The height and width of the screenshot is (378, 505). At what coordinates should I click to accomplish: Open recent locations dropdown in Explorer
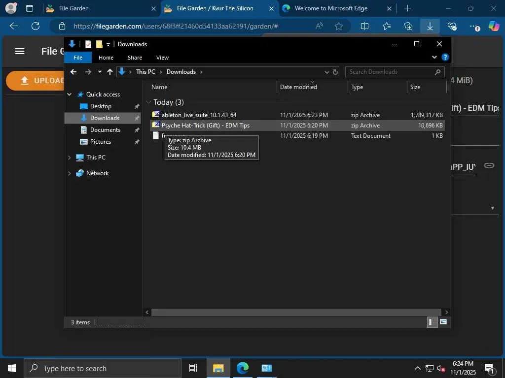[100, 72]
